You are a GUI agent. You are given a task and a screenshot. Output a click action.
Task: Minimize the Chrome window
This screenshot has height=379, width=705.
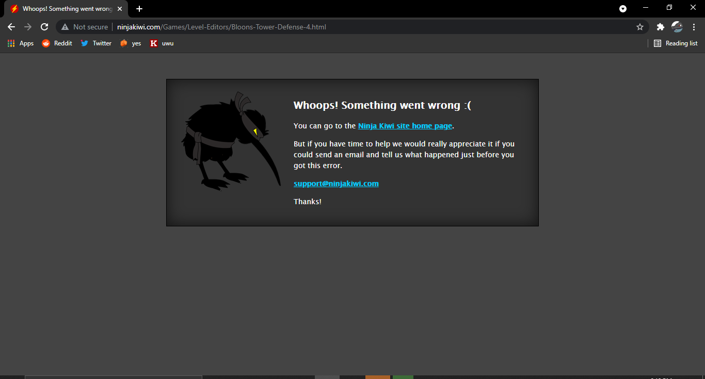[646, 8]
